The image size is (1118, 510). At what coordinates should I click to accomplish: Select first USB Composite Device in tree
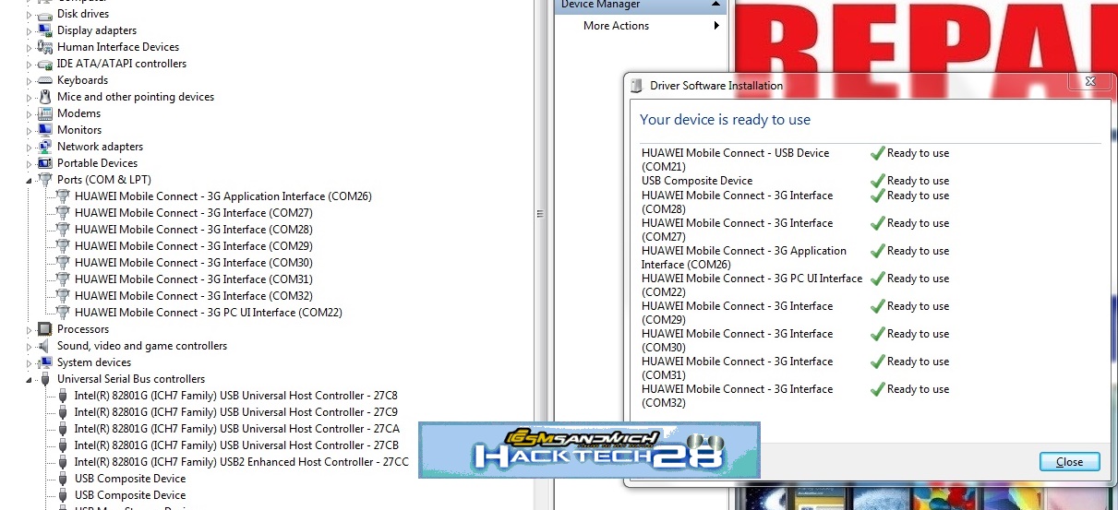click(130, 479)
